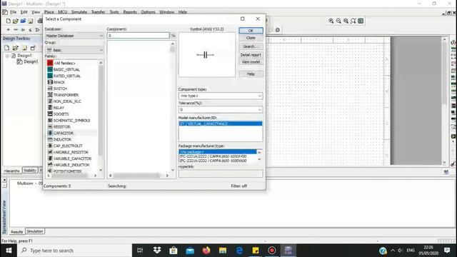Click the Windows Start button
This screenshot has width=457, height=257.
tap(9, 251)
